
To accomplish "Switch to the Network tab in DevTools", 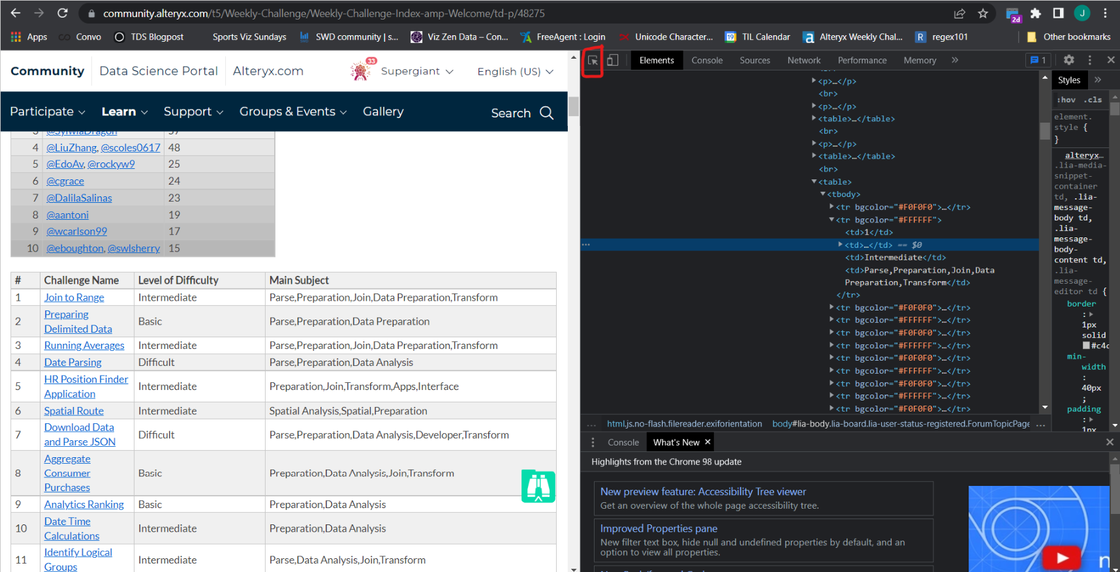I will coord(803,61).
